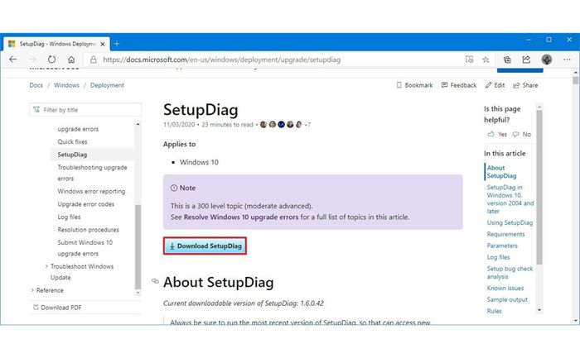Jump to SetupDiag in Windows 10, version 2004
Screen dimensions: 580x358
point(510,199)
